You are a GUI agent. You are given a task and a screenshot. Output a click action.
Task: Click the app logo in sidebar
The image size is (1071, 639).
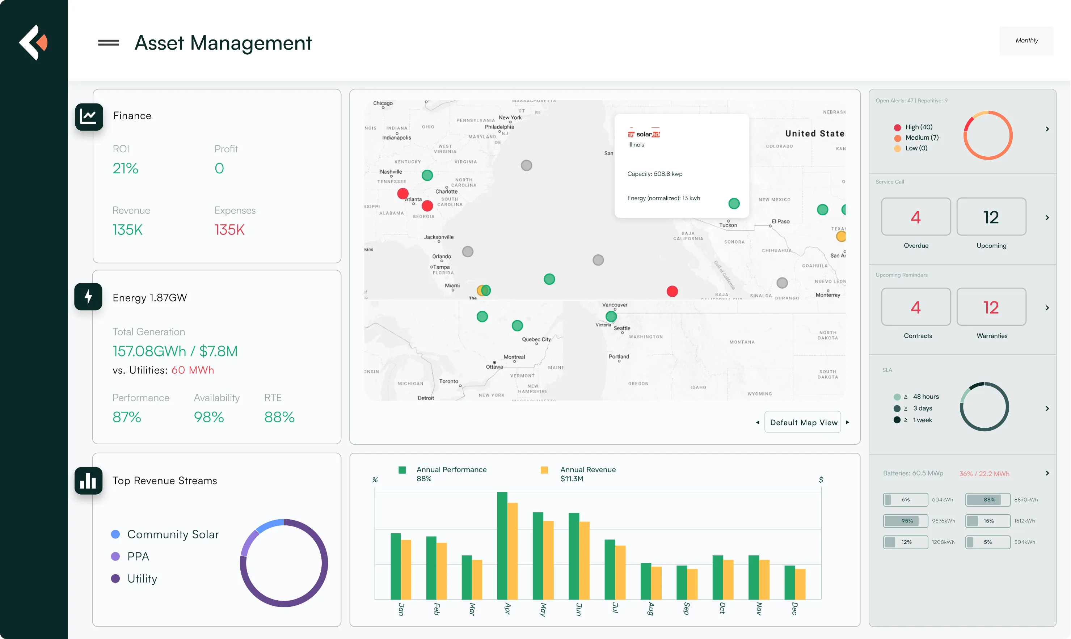click(x=34, y=42)
